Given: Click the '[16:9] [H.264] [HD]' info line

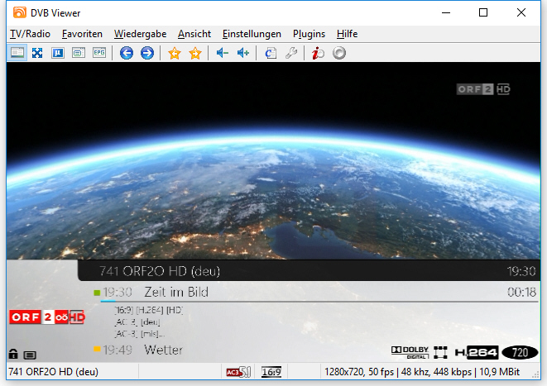Looking at the screenshot, I should pyautogui.click(x=149, y=310).
